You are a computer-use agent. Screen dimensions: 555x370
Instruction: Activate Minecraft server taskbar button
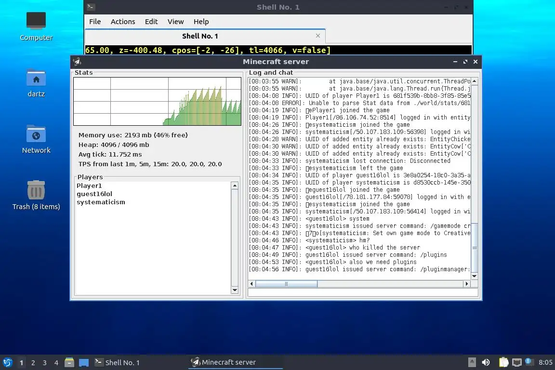(x=236, y=363)
